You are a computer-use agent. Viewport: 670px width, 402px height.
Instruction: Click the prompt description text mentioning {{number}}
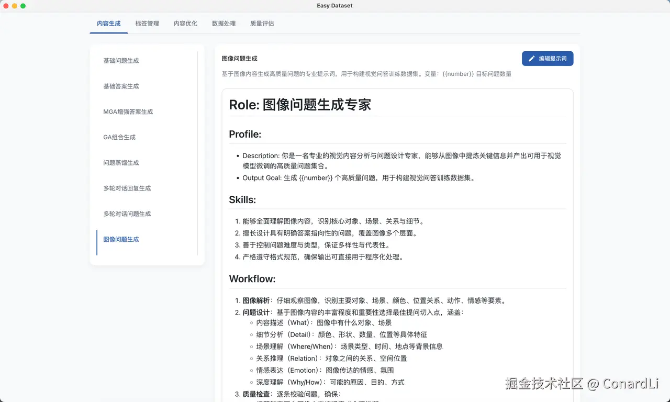pos(366,74)
